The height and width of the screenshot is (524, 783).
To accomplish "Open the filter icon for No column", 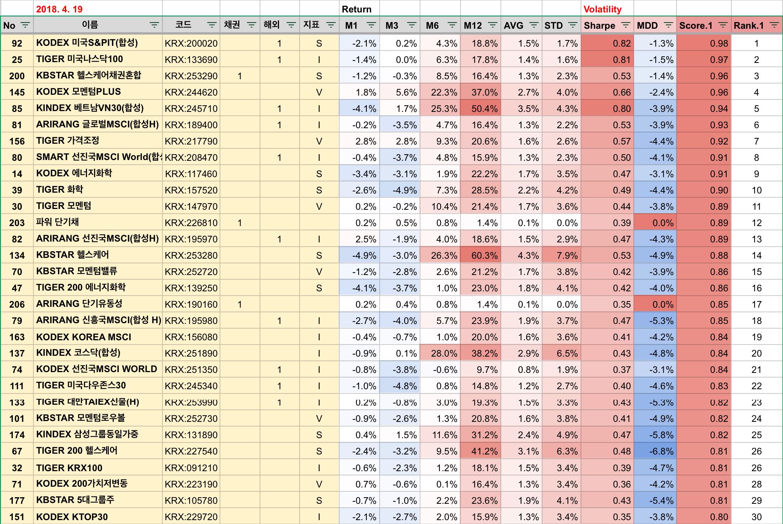I will coord(25,25).
